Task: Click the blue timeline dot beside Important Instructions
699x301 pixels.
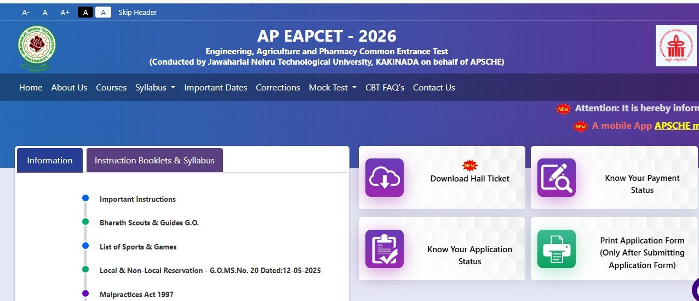Action: [85, 197]
